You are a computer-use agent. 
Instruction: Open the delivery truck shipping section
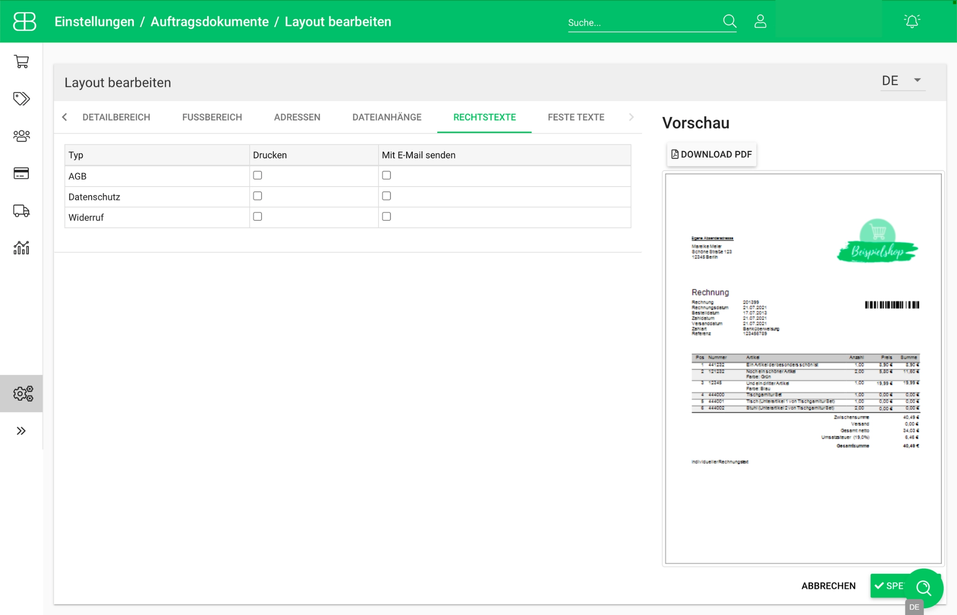tap(21, 211)
